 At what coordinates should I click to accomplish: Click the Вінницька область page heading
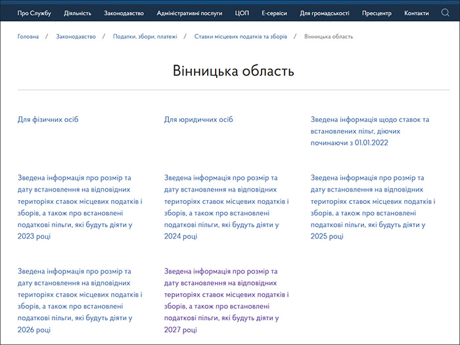tap(233, 71)
